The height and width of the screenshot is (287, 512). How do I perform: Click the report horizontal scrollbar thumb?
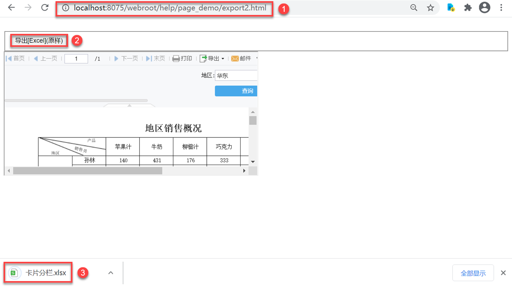(87, 171)
